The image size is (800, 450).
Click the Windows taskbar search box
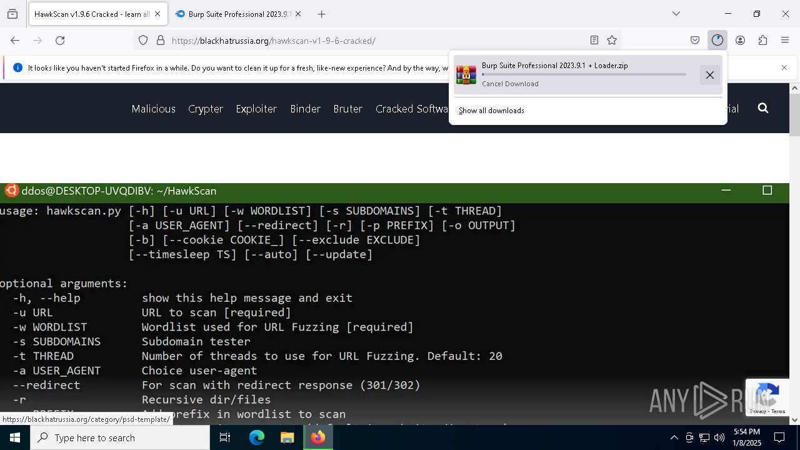120,437
